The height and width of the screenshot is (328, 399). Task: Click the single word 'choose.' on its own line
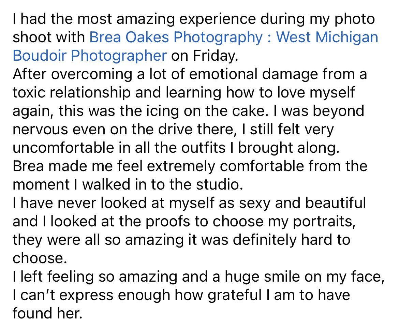pos(40,258)
